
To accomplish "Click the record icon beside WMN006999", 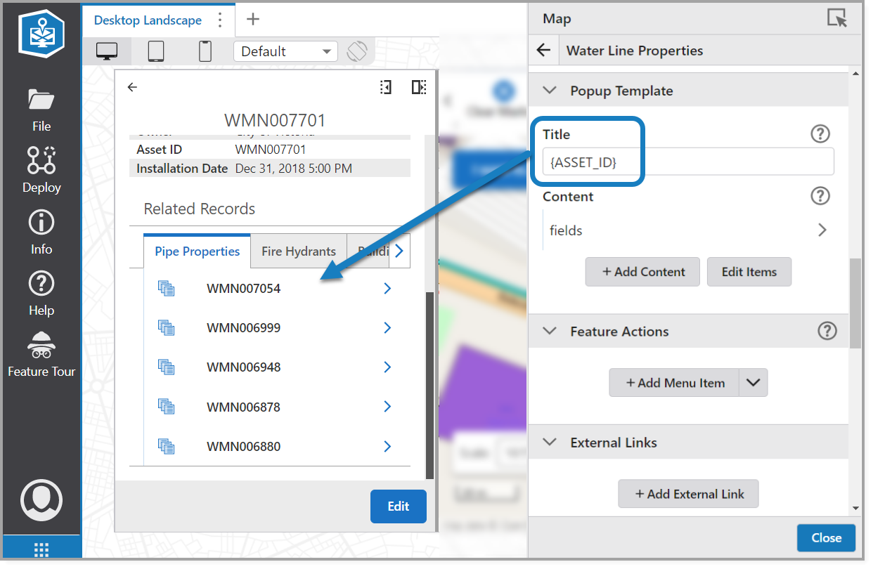I will tap(166, 327).
